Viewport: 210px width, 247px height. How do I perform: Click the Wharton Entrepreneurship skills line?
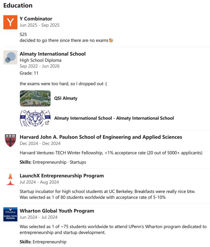pyautogui.click(x=43, y=242)
